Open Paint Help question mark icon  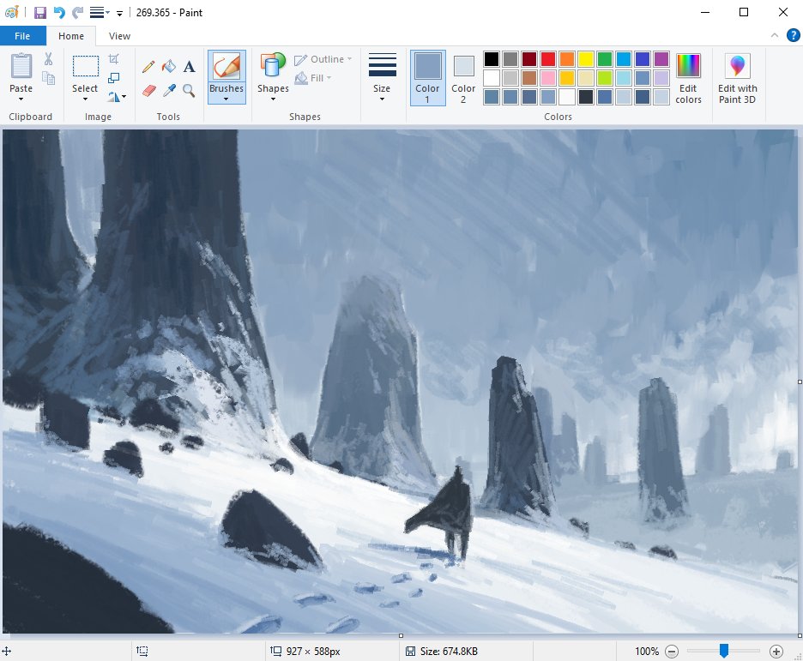click(793, 35)
